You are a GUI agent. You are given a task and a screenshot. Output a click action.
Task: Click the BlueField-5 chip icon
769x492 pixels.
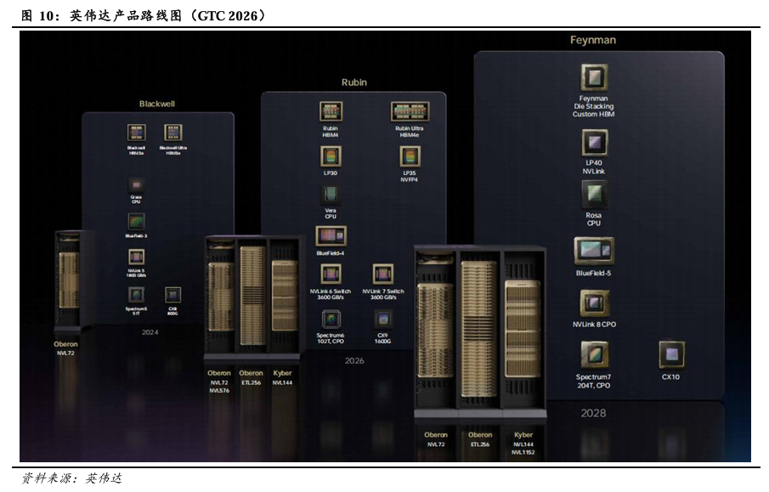click(x=594, y=251)
